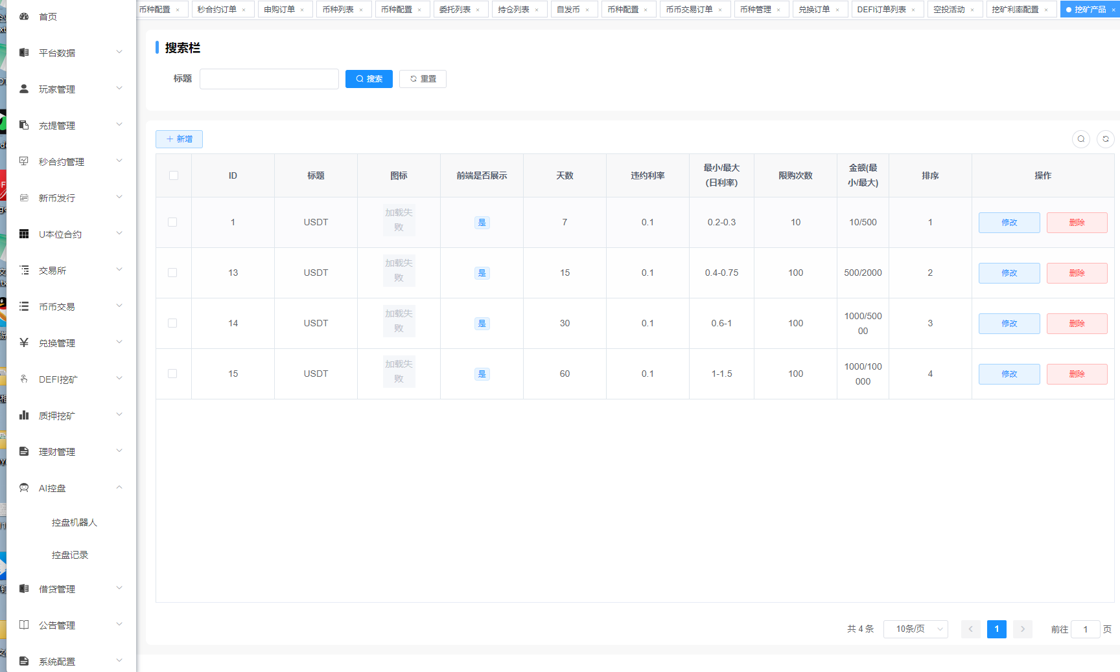Viewport: 1120px width, 672px height.
Task: Click the 公告管理 book icon
Action: pos(24,625)
